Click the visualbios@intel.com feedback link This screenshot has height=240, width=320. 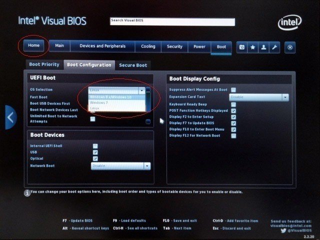291,225
